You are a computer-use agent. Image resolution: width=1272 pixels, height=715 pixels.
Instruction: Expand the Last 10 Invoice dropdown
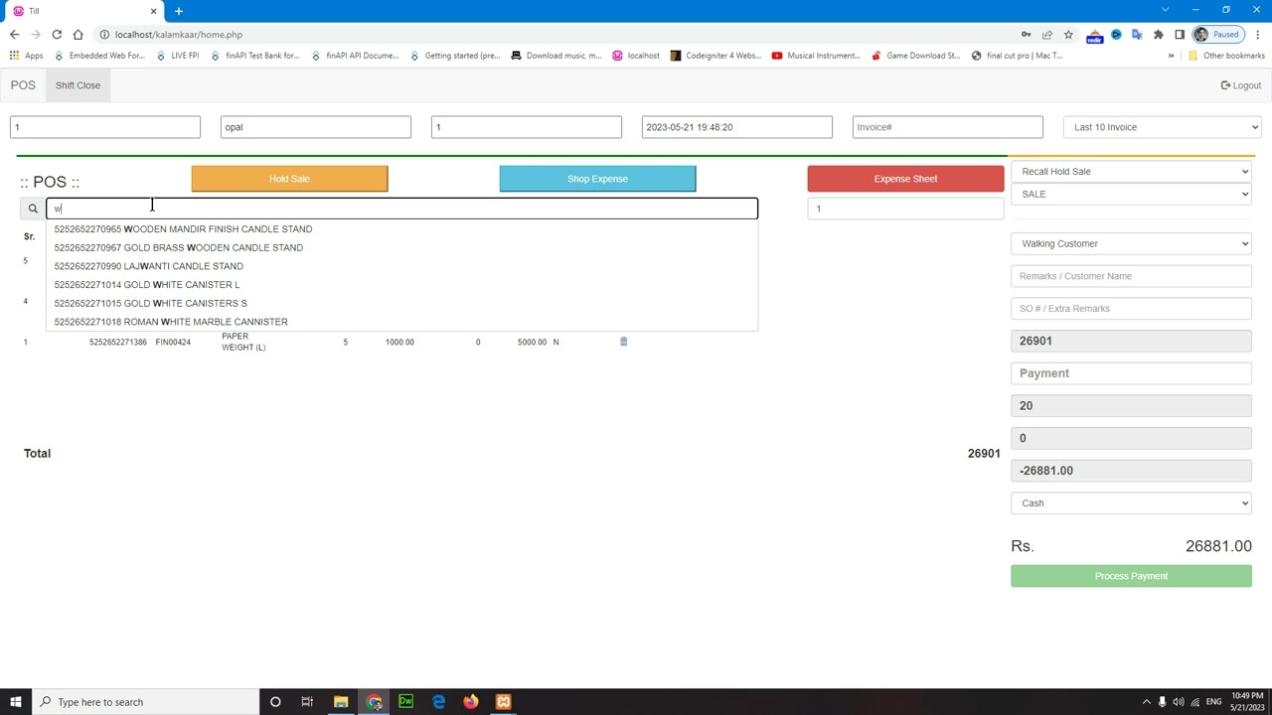(1162, 127)
